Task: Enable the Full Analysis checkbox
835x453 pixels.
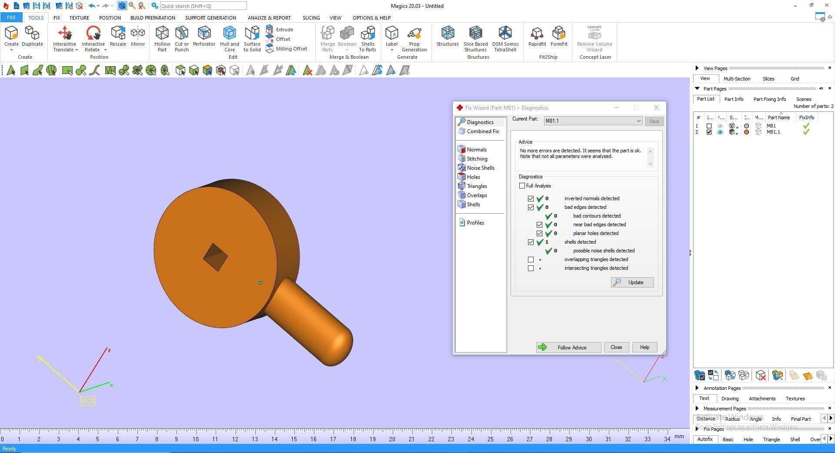Action: point(522,186)
